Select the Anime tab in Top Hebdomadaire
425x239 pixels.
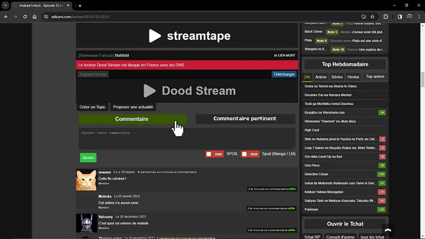tap(321, 77)
